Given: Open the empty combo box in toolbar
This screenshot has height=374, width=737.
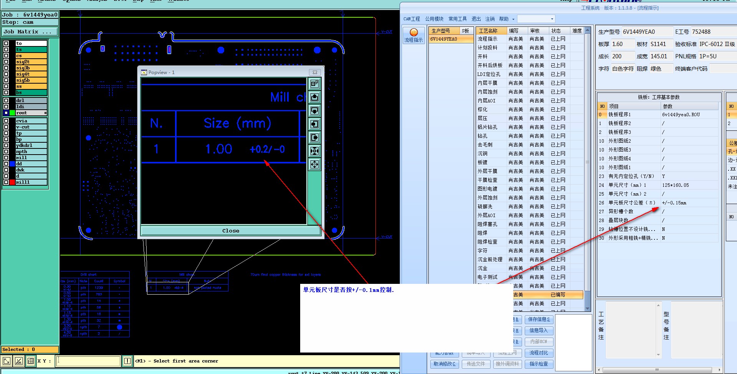Looking at the screenshot, I should [536, 19].
